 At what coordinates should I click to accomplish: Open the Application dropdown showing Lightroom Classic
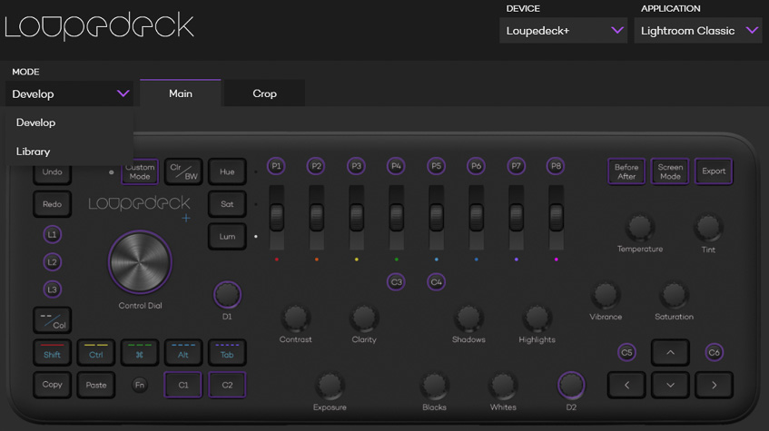tap(698, 31)
